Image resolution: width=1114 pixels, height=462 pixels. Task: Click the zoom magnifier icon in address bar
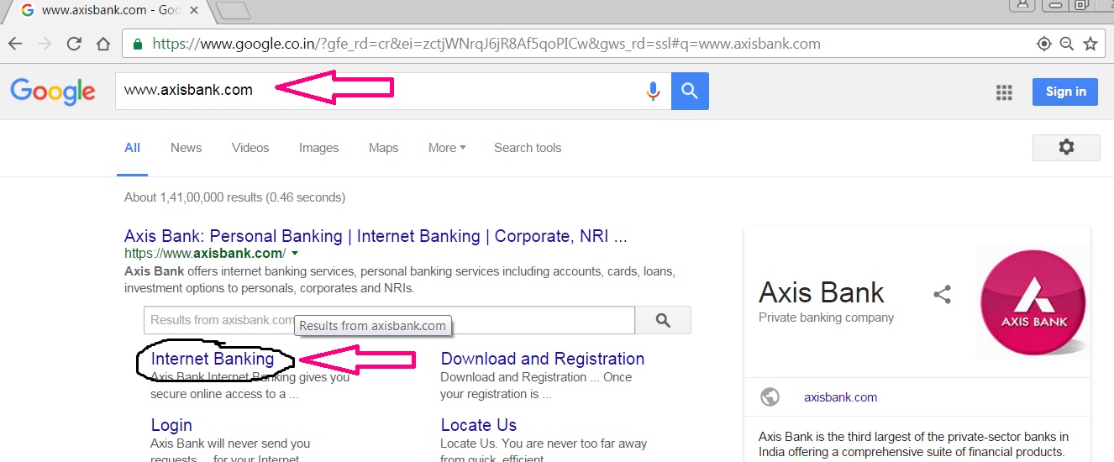click(x=1067, y=44)
